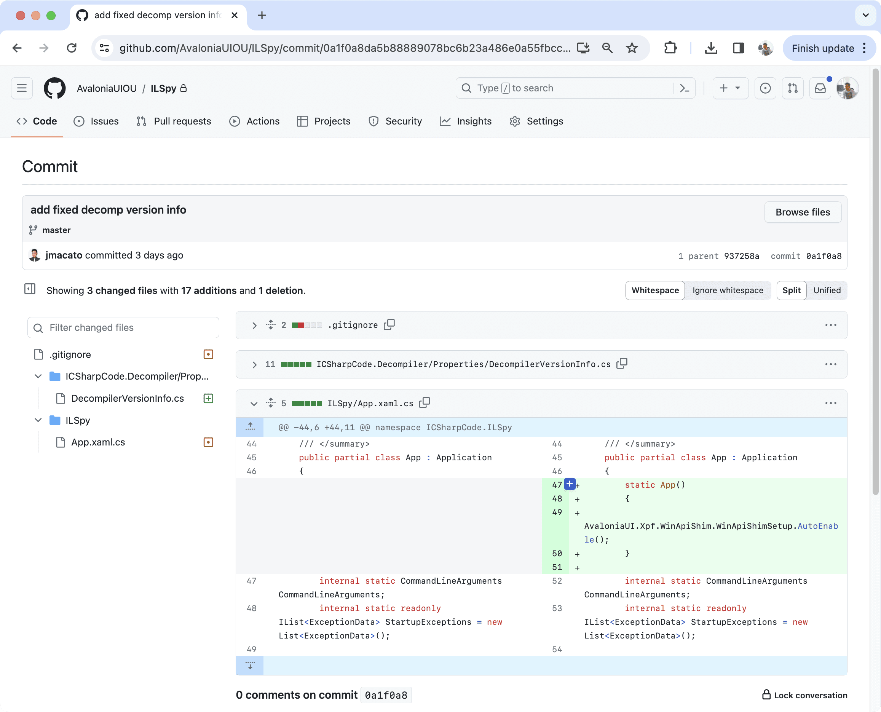Image resolution: width=881 pixels, height=712 pixels.
Task: Open options menu for App.xaml.cs diff
Action: [830, 403]
